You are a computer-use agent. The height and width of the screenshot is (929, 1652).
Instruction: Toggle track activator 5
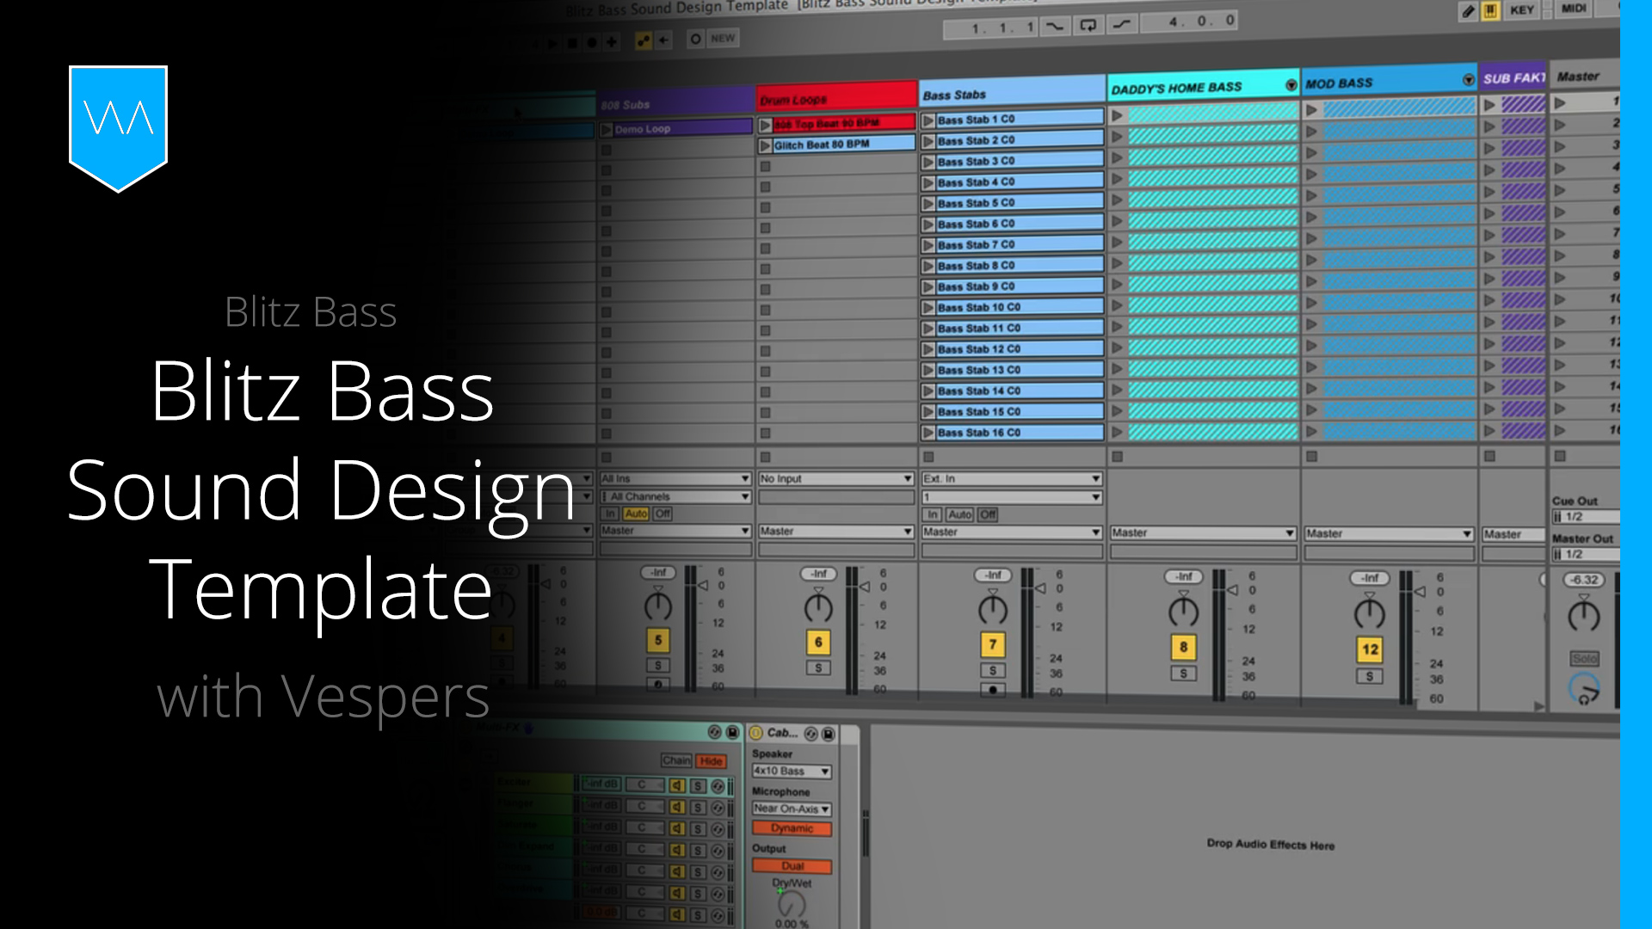tap(658, 640)
